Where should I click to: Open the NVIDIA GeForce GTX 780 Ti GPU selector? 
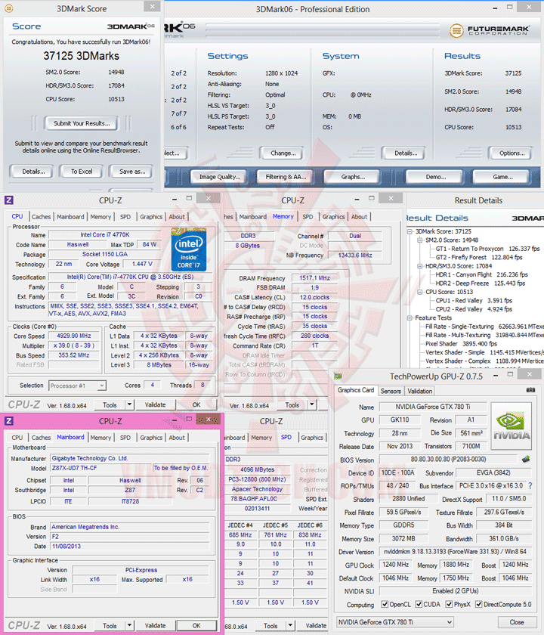pyautogui.click(x=394, y=622)
